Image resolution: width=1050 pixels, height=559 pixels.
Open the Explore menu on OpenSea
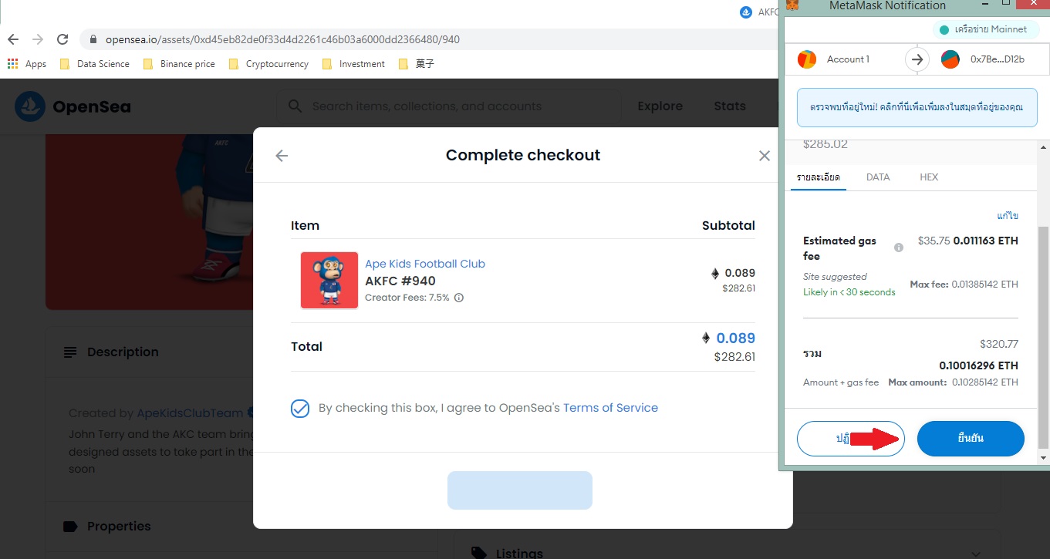(x=660, y=106)
